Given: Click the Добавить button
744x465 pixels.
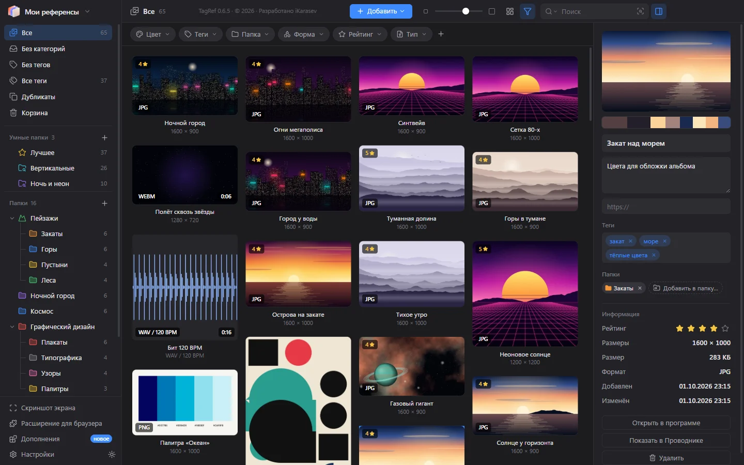Looking at the screenshot, I should coord(381,11).
